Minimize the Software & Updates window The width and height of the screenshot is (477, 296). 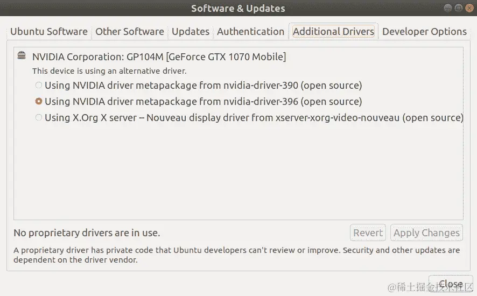(x=448, y=8)
